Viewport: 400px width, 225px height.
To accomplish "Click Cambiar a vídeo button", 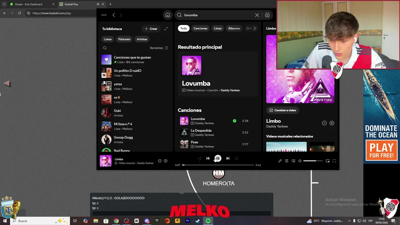I will point(283,110).
